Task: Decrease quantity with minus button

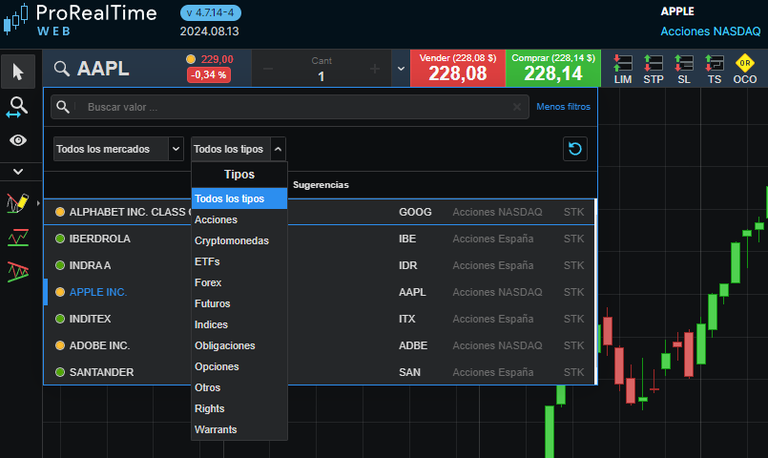Action: [x=268, y=69]
